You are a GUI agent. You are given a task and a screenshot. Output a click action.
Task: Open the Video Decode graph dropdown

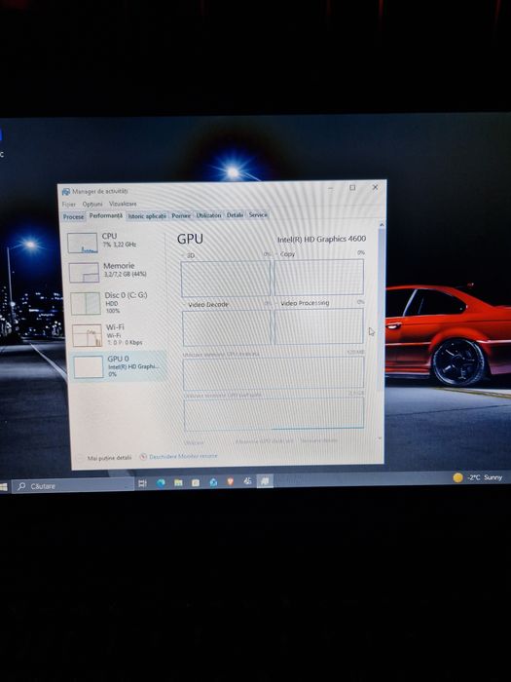pyautogui.click(x=205, y=305)
